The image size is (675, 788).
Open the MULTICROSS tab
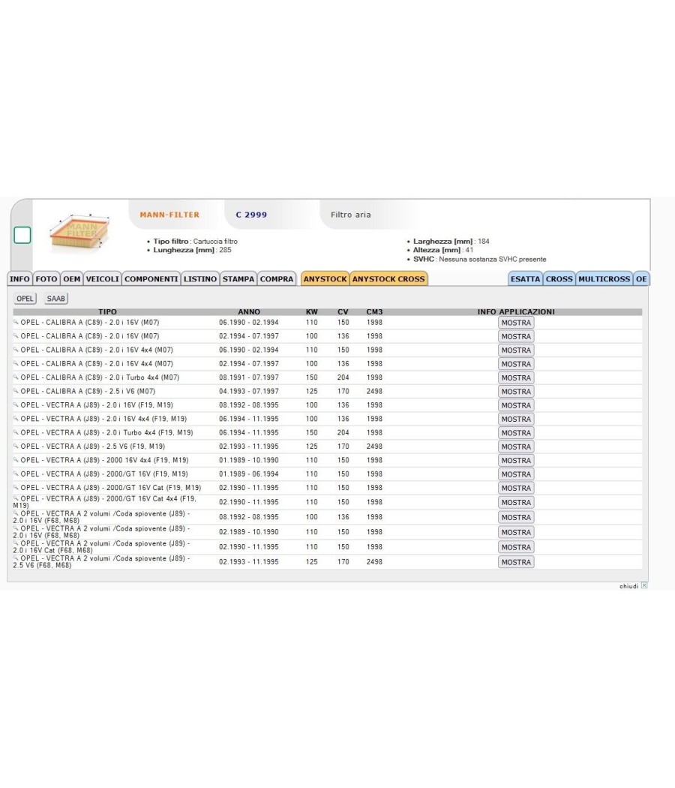tap(604, 279)
